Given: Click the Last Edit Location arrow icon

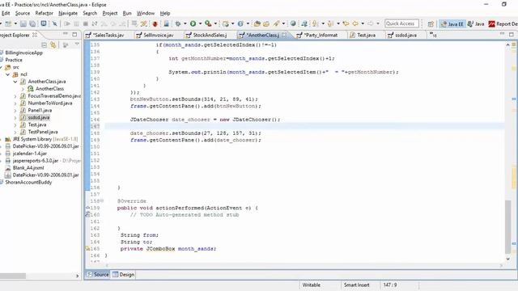Looking at the screenshot, I should pyautogui.click(x=346, y=23).
